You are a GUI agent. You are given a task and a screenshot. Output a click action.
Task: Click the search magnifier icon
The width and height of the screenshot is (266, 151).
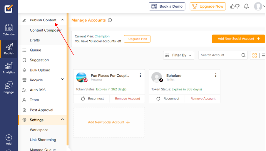pos(243,55)
